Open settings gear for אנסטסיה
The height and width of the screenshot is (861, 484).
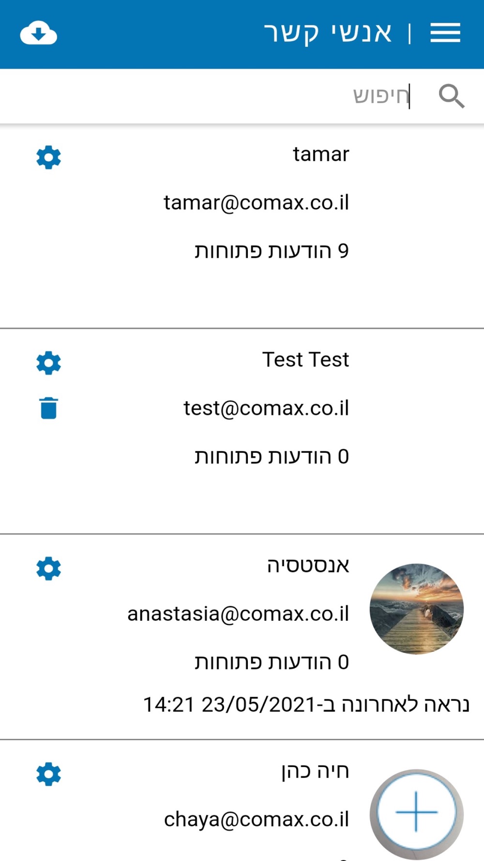tap(48, 568)
